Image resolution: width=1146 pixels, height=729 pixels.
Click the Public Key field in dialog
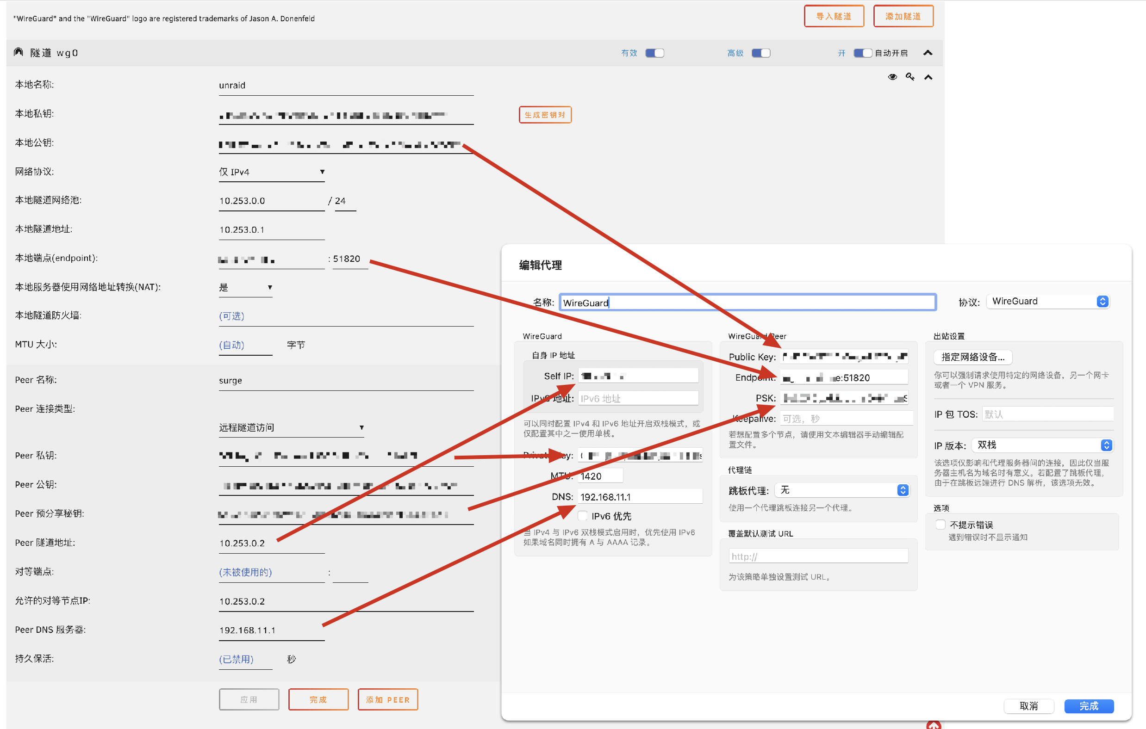click(x=844, y=357)
